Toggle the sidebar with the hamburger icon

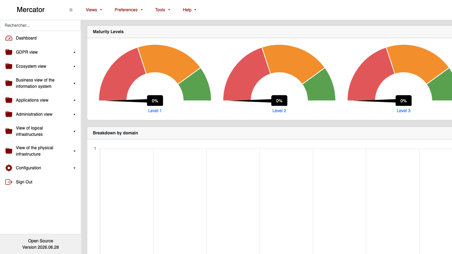click(x=71, y=10)
